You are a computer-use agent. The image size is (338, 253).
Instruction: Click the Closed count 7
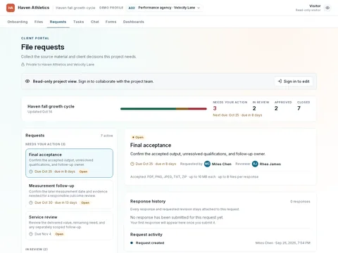click(x=299, y=108)
